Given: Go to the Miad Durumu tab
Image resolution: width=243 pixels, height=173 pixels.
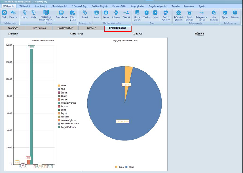Looking at the screenshot, I should click(39, 28).
